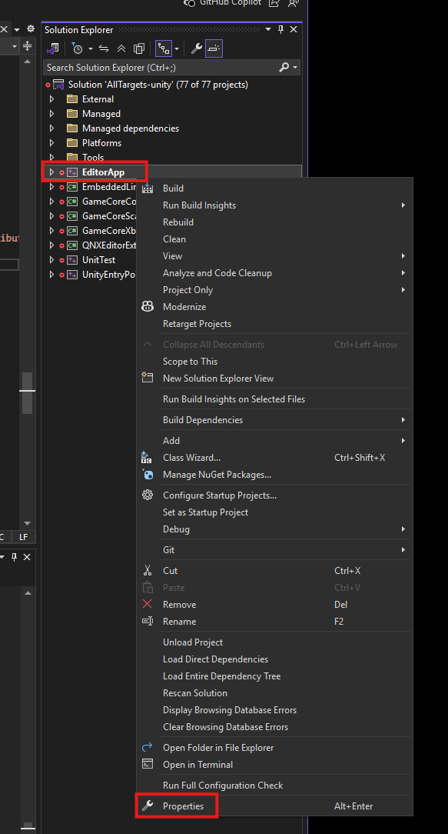Toggle the Solution Explorer auto-hide pin
The width and height of the screenshot is (448, 834).
pos(281,29)
